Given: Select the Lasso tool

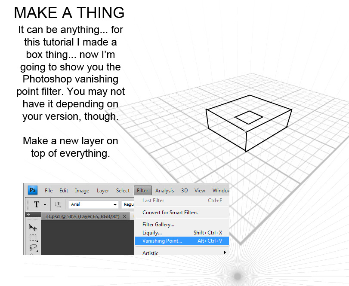Looking at the screenshot, I should 33,248.
